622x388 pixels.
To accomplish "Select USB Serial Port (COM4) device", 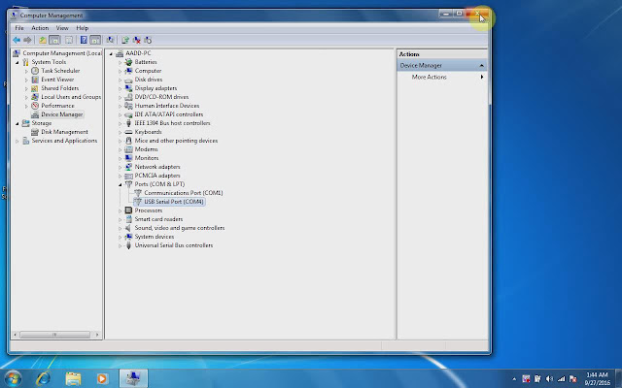I will 173,202.
